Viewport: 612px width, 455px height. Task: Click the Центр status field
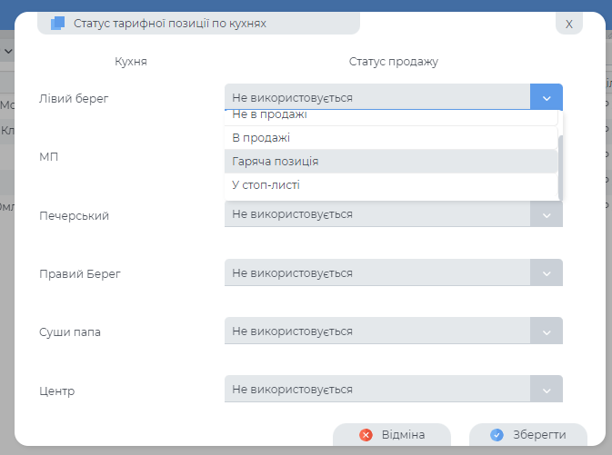point(376,390)
